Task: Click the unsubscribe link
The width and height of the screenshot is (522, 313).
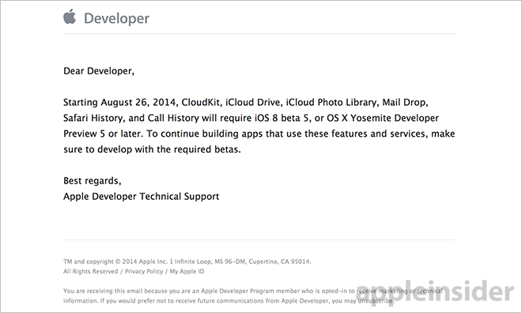Action: [x=376, y=300]
